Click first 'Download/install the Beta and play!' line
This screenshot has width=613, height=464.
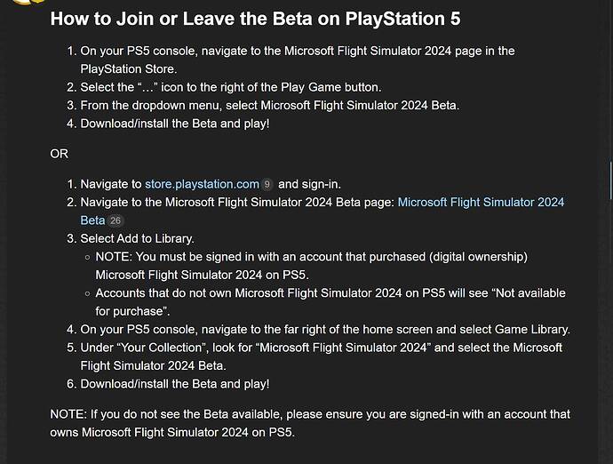coord(175,124)
